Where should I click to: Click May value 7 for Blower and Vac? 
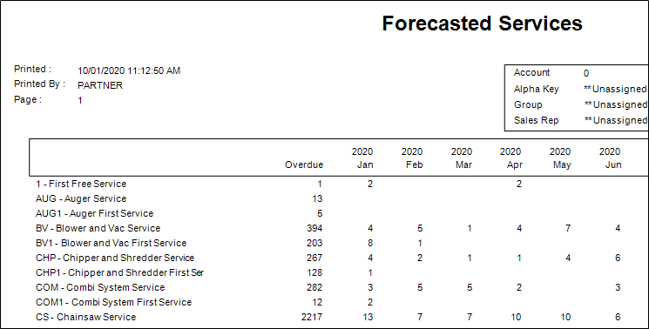click(568, 228)
